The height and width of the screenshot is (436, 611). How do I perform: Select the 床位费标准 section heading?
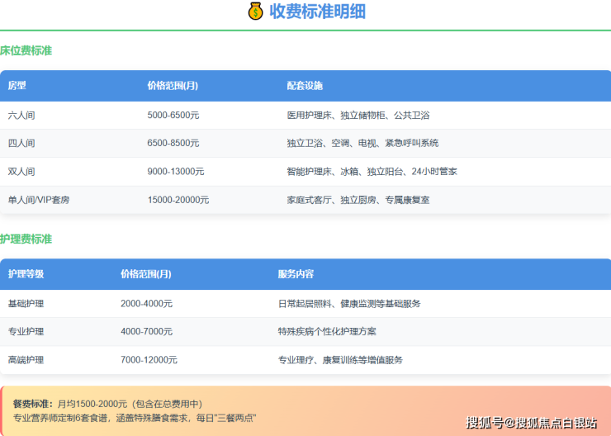click(x=26, y=50)
